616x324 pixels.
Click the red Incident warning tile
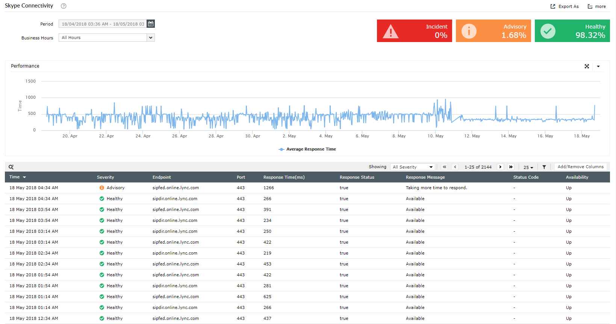tap(414, 31)
